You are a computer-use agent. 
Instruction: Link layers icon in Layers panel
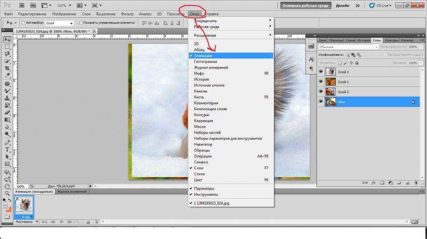(x=365, y=183)
